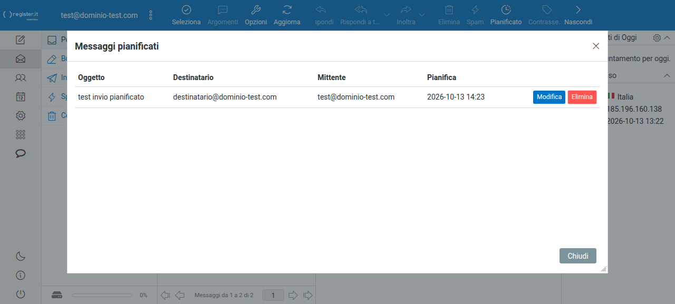
Task: Click the storage quota progress bar
Action: click(102, 295)
